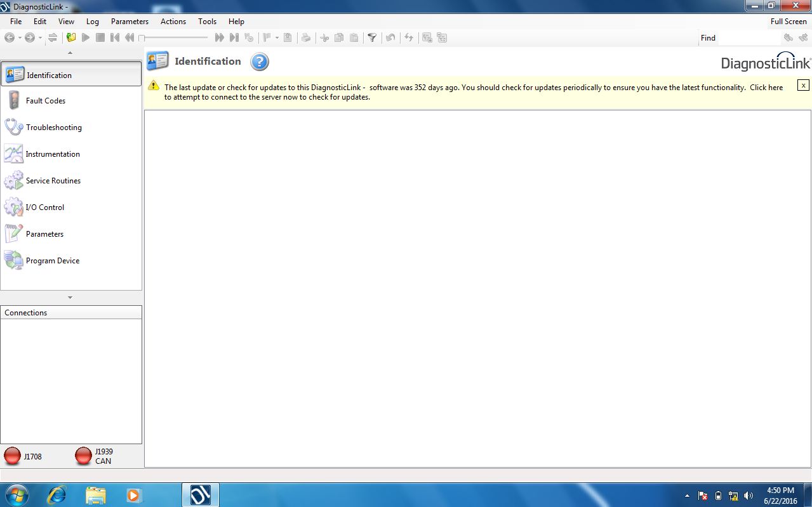Open the flag label dropdown arrow

coord(277,38)
